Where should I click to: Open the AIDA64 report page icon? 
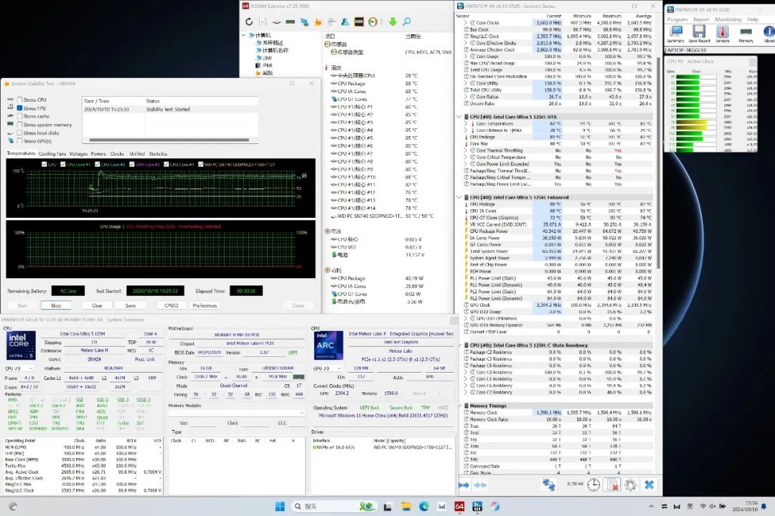[x=263, y=21]
